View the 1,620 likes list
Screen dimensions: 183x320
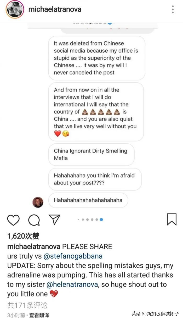click(23, 236)
